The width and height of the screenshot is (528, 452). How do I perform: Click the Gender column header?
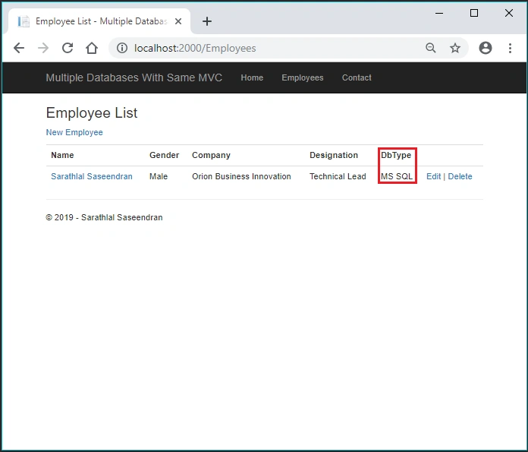pyautogui.click(x=165, y=155)
